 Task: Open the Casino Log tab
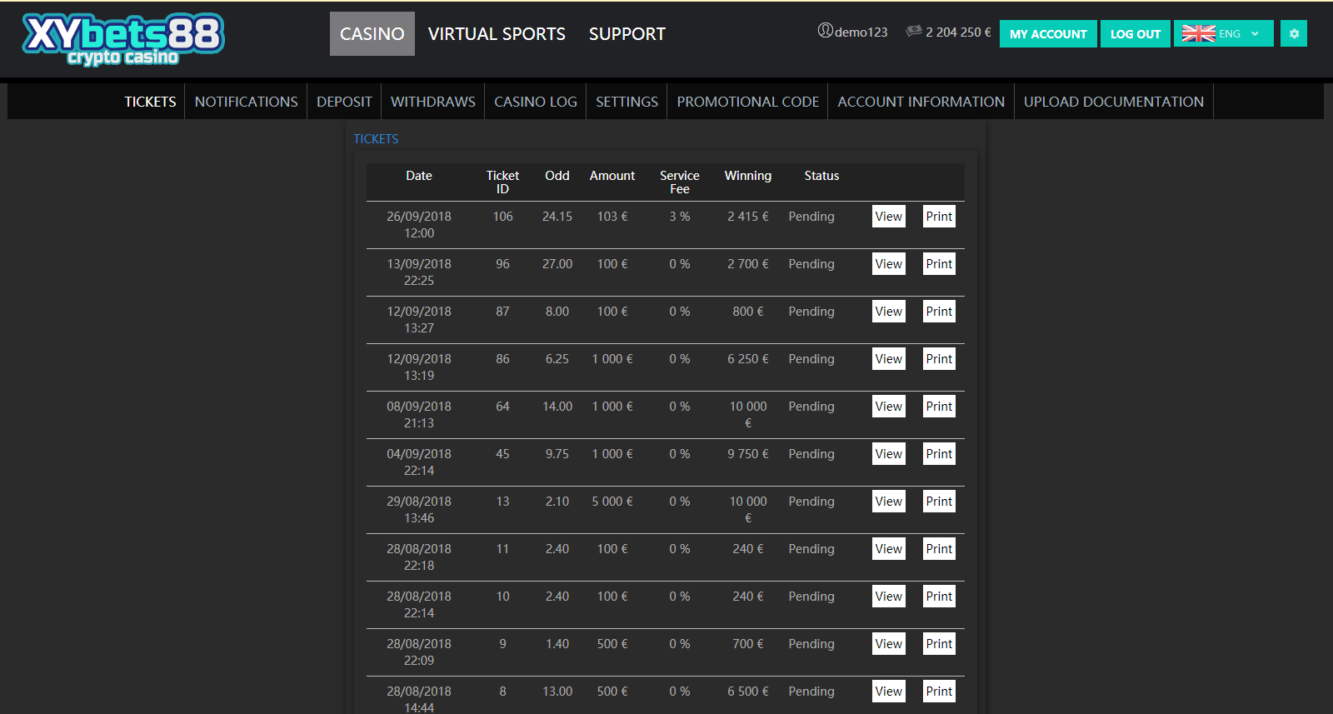pos(535,102)
